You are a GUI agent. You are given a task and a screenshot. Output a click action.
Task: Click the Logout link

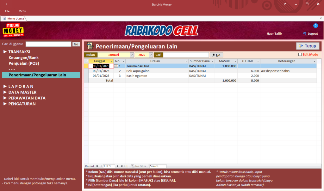pos(311,33)
